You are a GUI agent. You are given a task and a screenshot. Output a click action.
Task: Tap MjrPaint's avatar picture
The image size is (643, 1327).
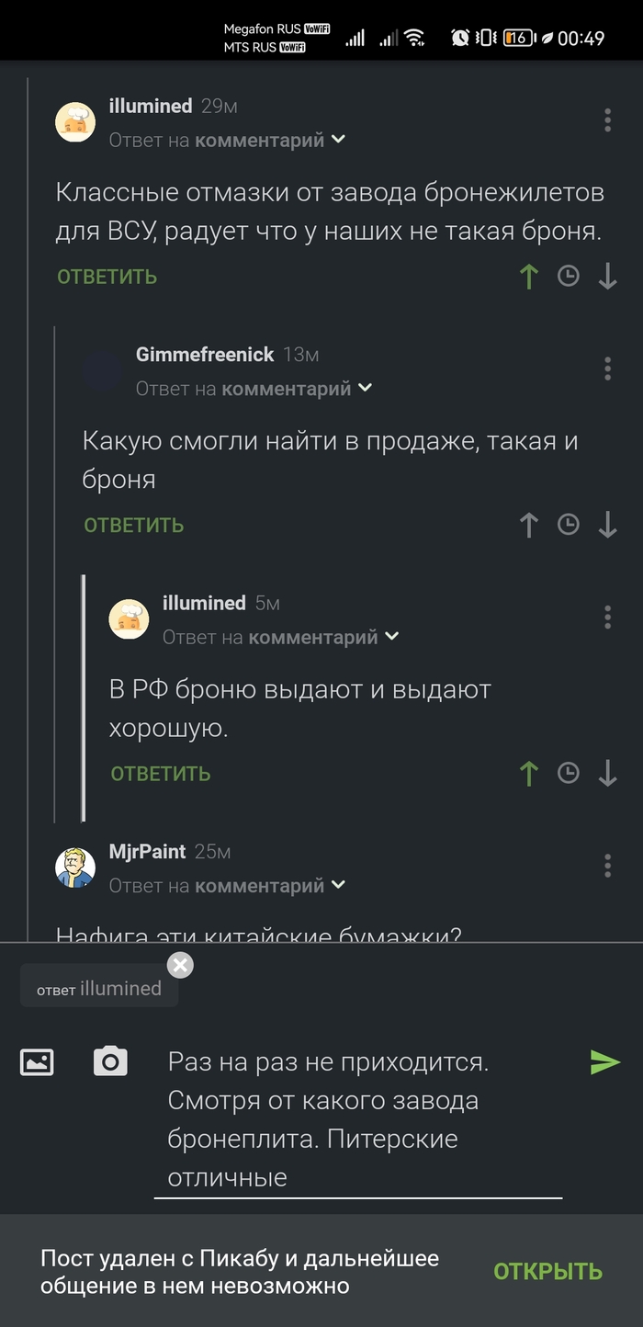click(x=75, y=868)
